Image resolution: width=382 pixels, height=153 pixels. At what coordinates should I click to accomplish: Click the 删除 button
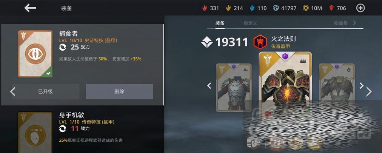(119, 91)
